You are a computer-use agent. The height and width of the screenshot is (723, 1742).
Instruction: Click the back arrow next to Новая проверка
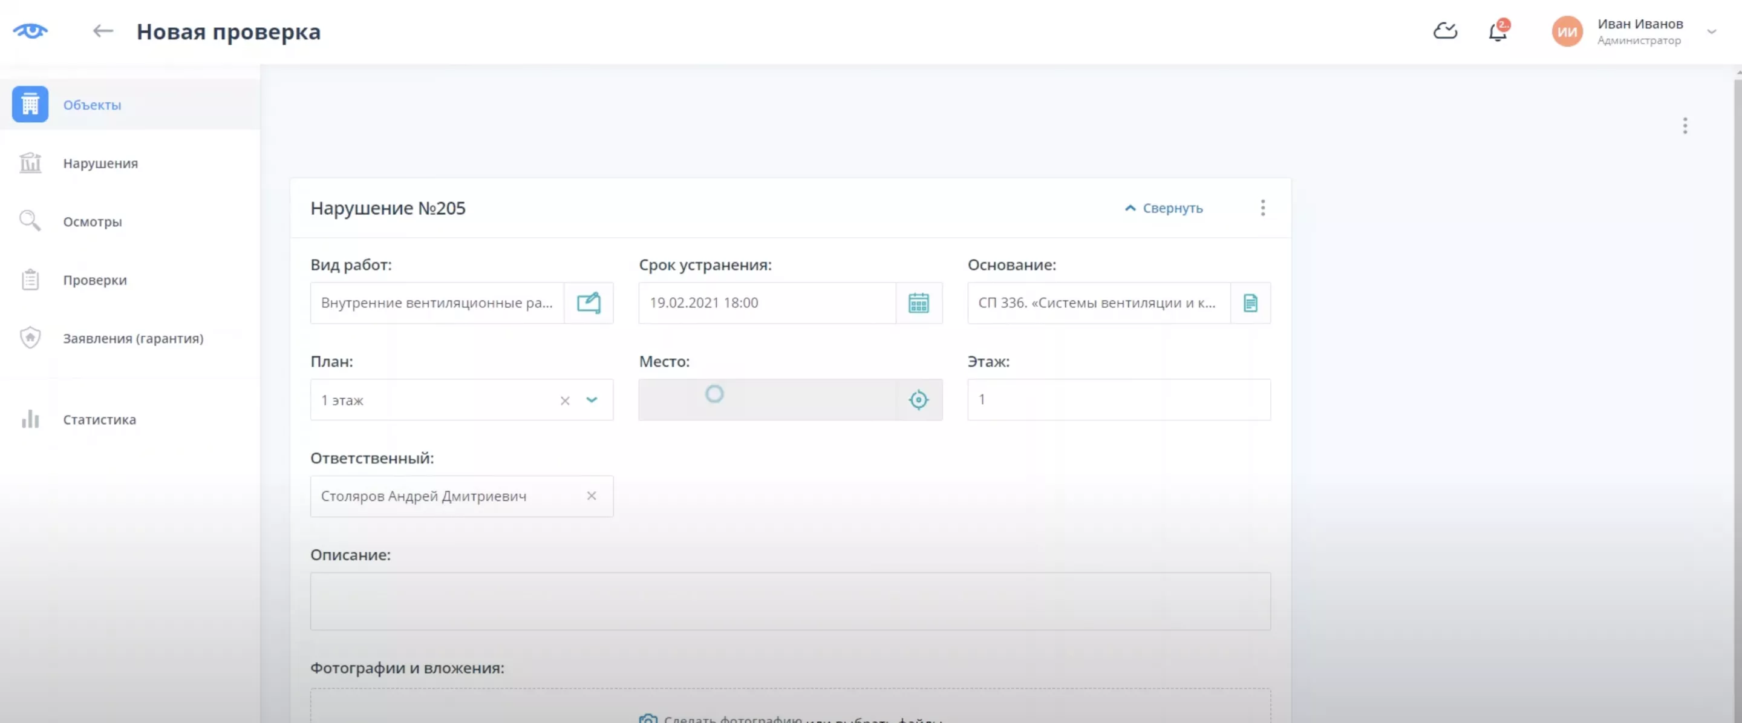click(103, 31)
